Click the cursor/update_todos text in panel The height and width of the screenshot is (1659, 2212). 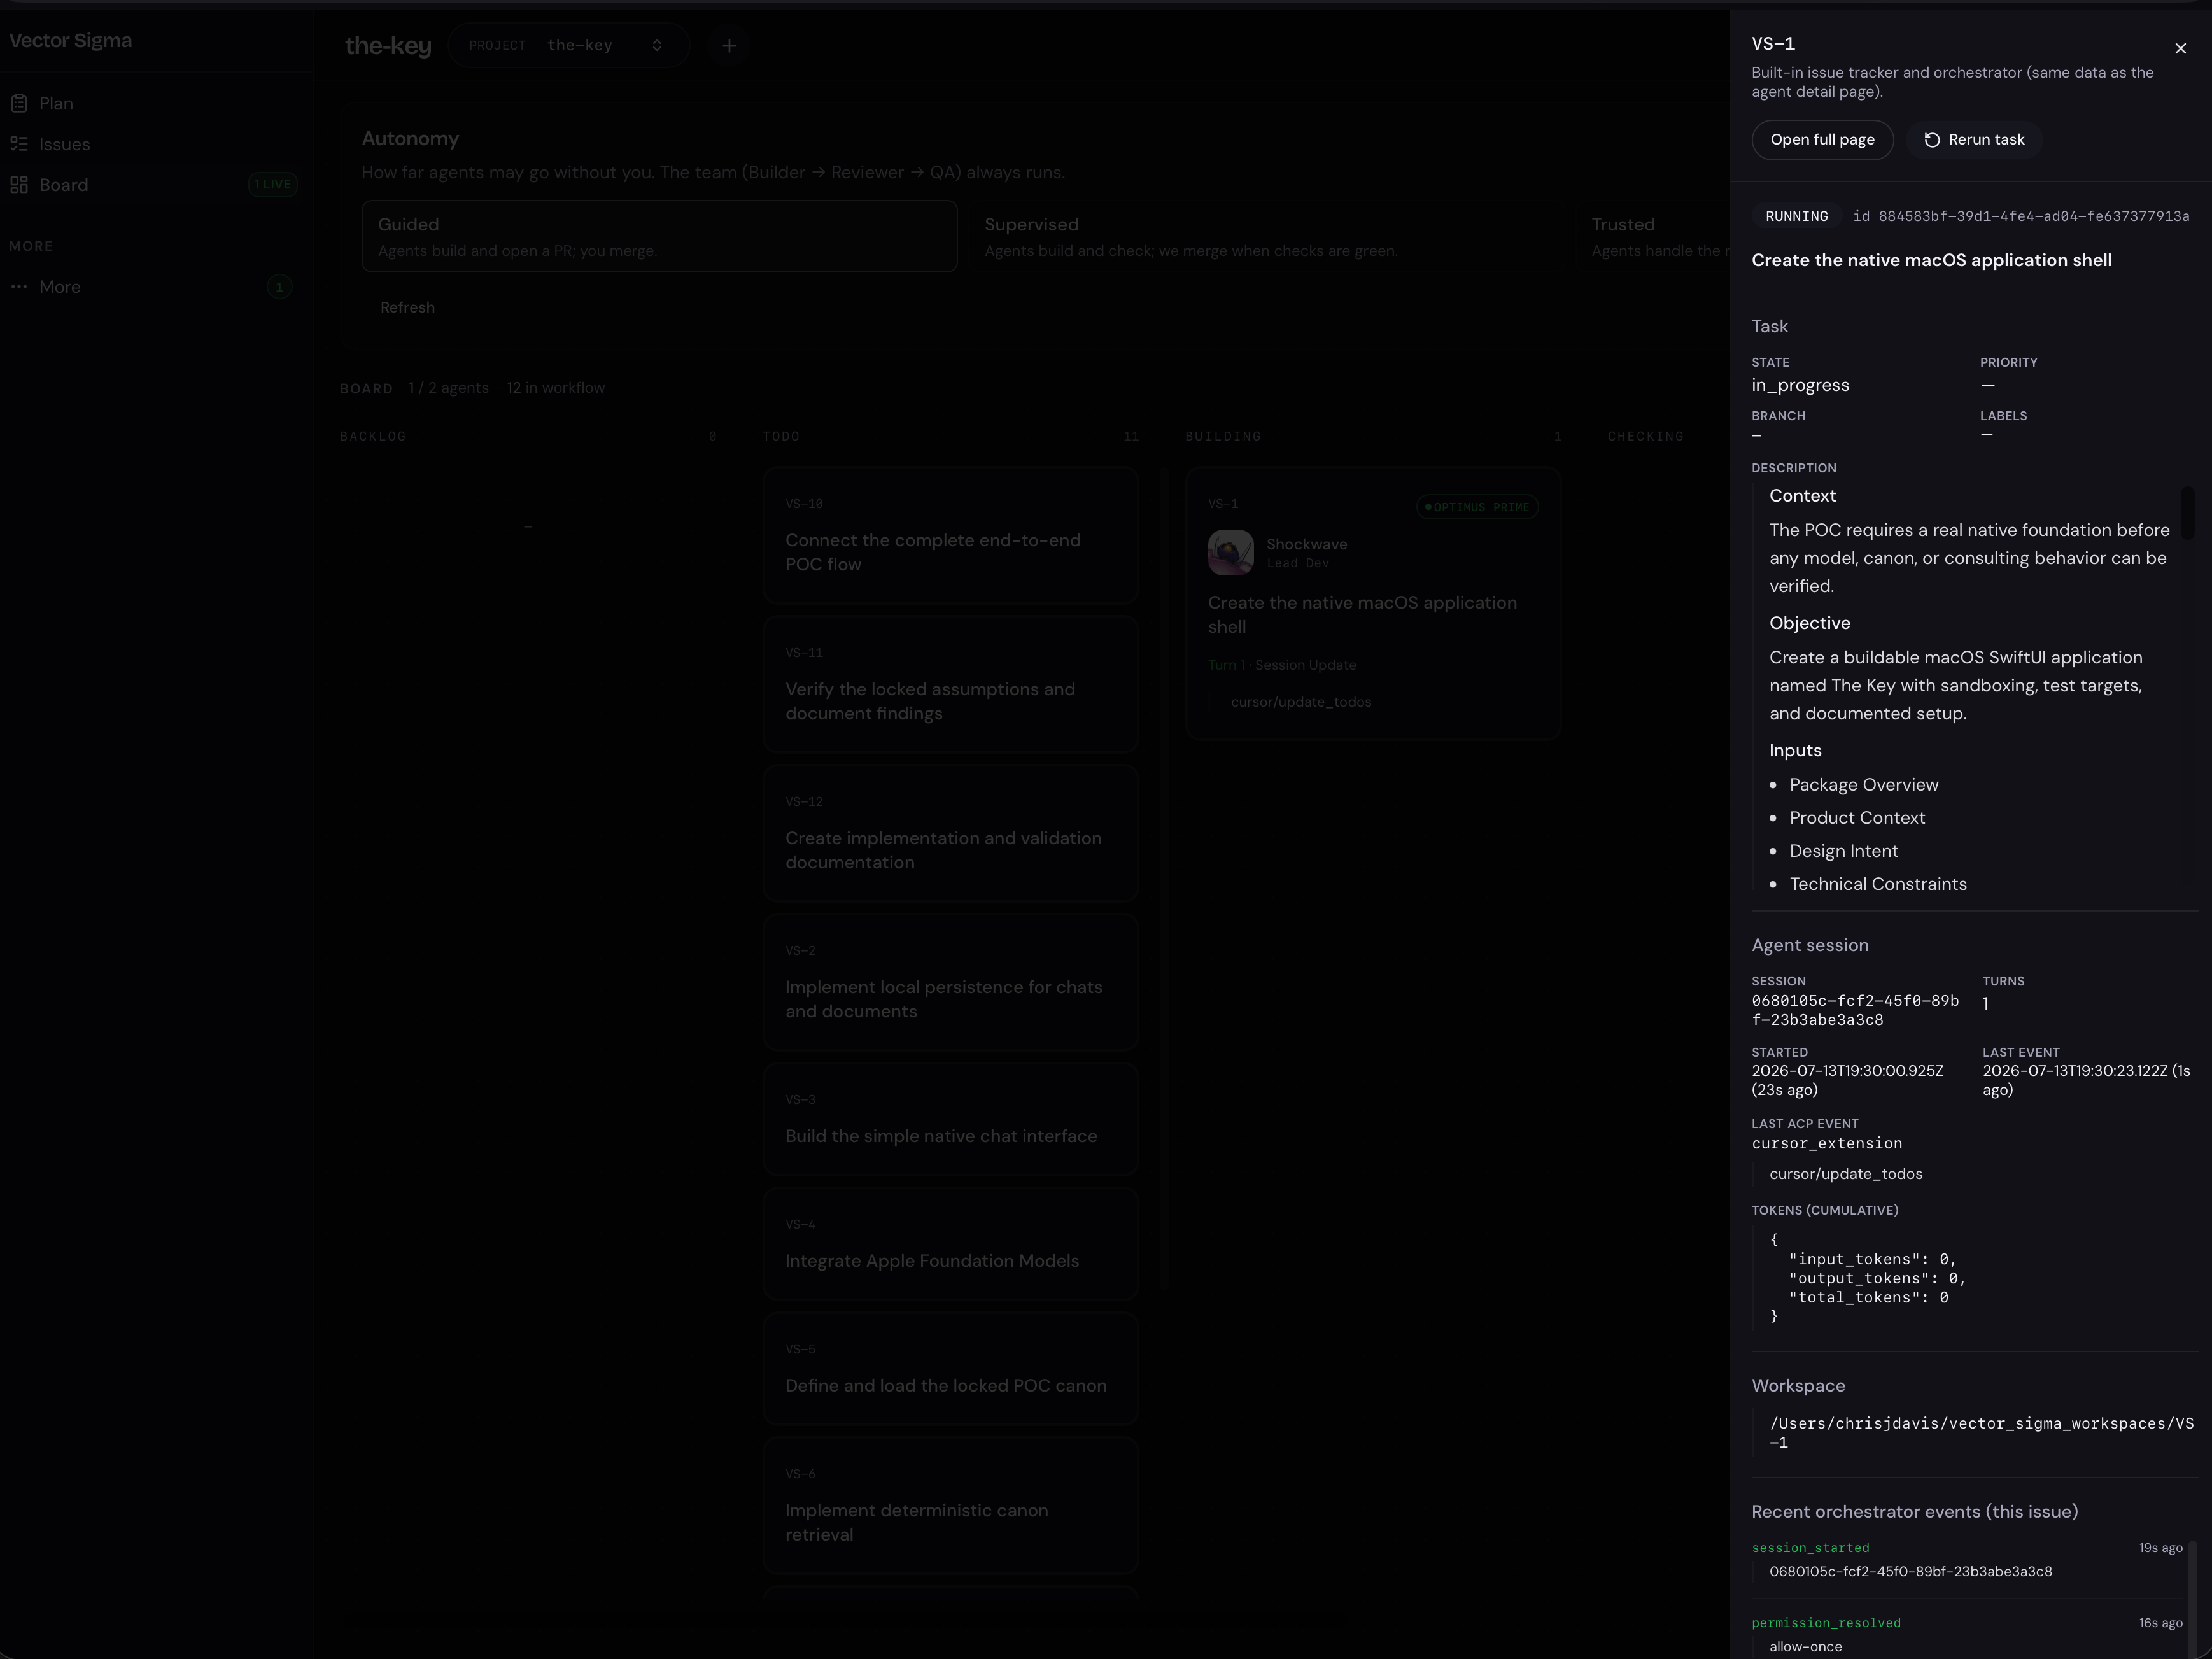click(1845, 1175)
